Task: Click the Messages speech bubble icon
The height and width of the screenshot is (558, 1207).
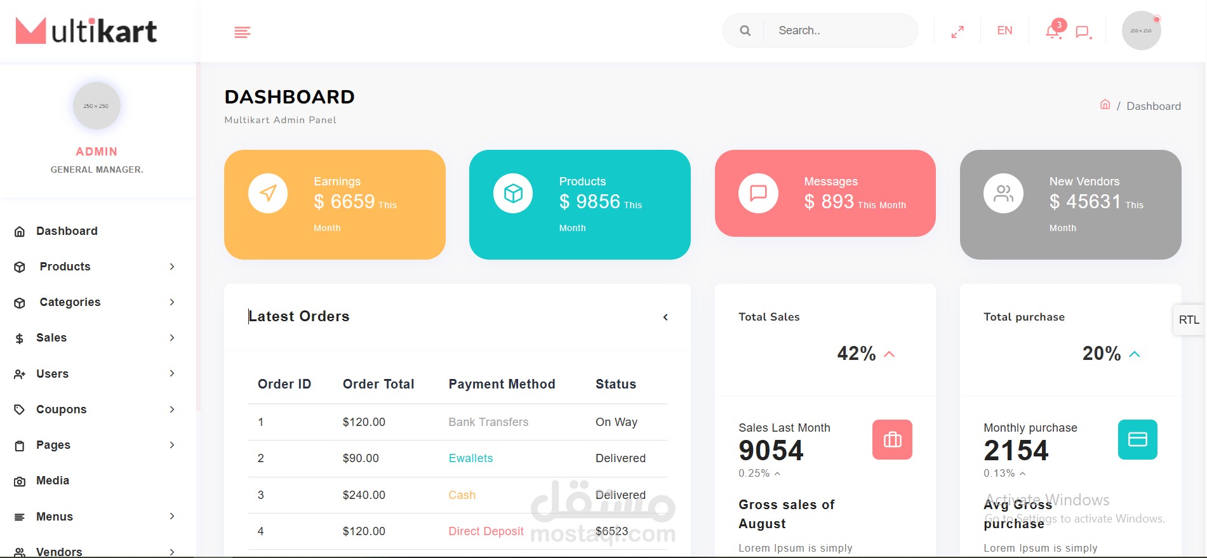Action: [758, 193]
